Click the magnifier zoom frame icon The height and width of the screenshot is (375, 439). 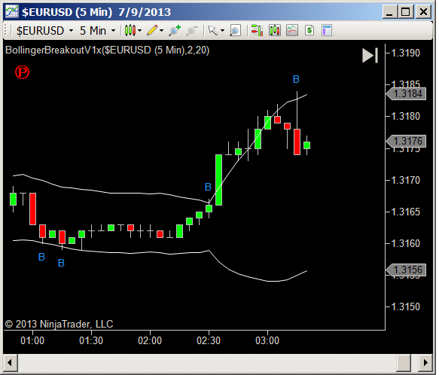click(235, 30)
